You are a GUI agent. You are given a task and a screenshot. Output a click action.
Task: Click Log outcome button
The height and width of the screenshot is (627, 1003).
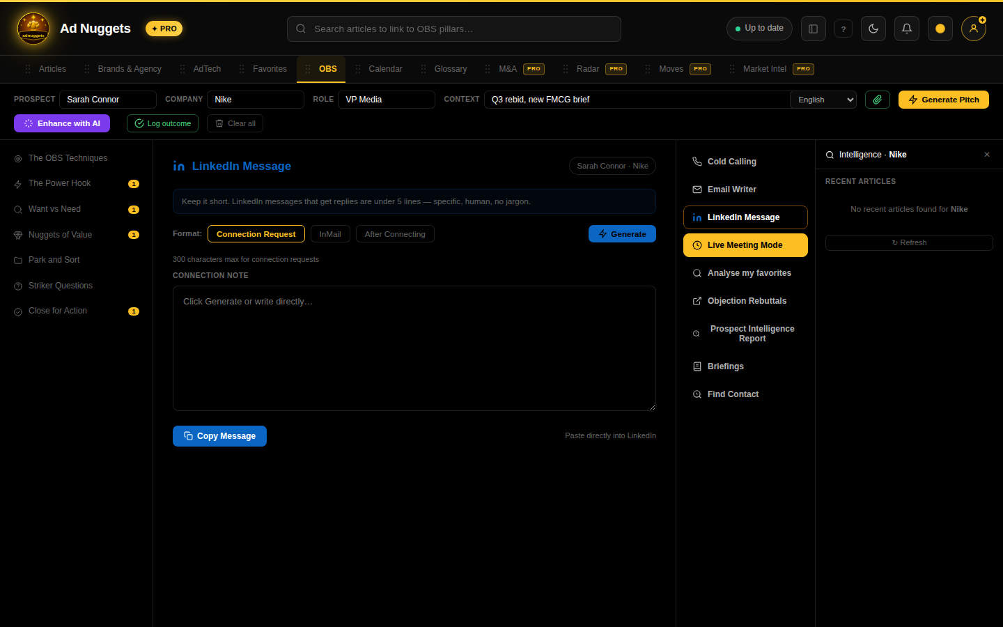click(162, 123)
